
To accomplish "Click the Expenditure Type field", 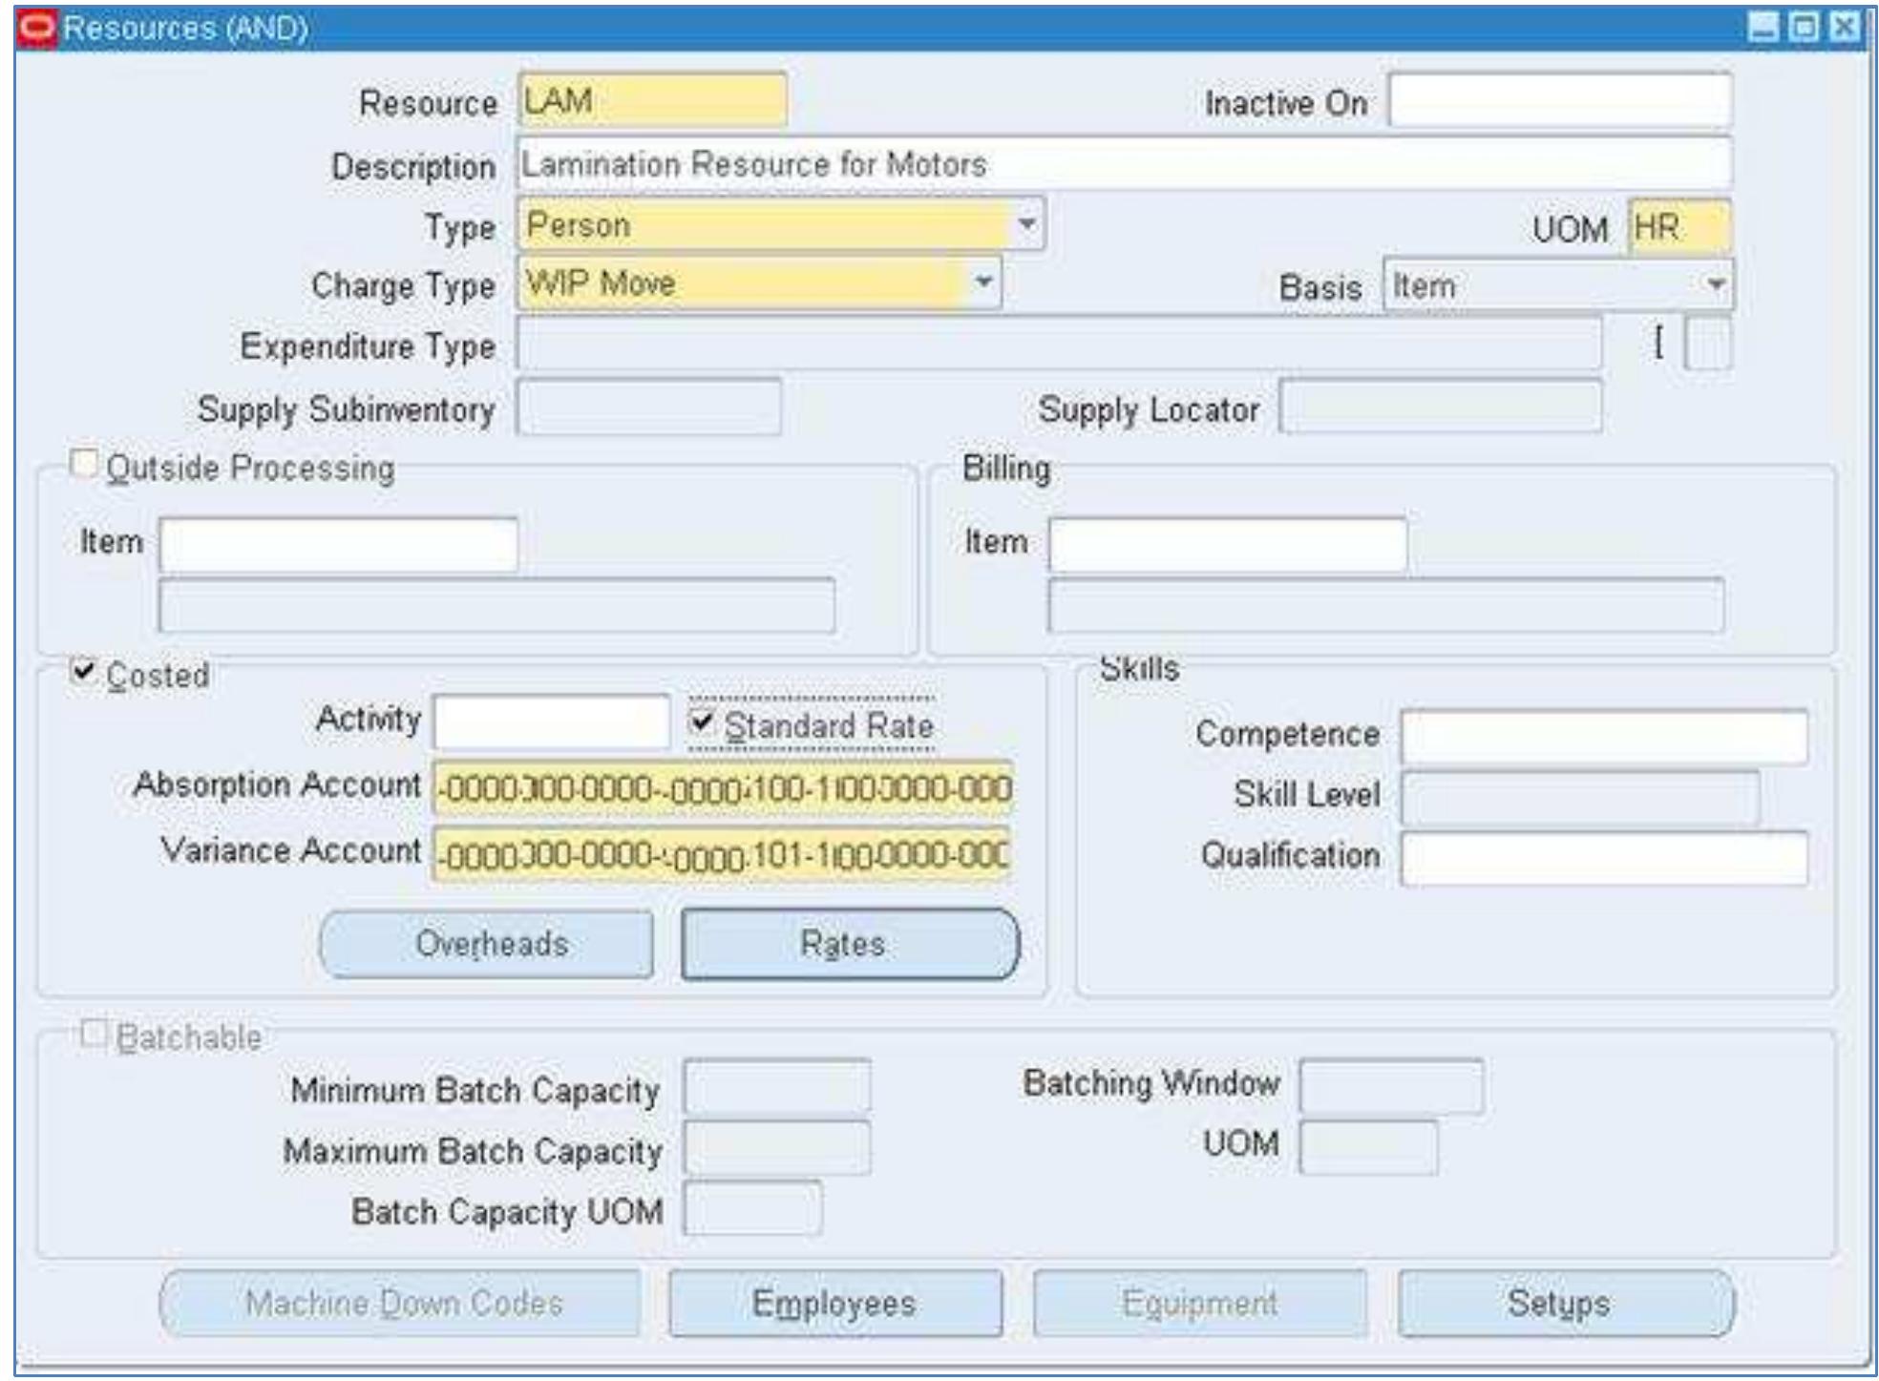I will click(x=1059, y=344).
